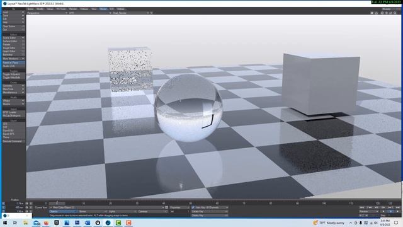Click the Delete Key button

210,215
